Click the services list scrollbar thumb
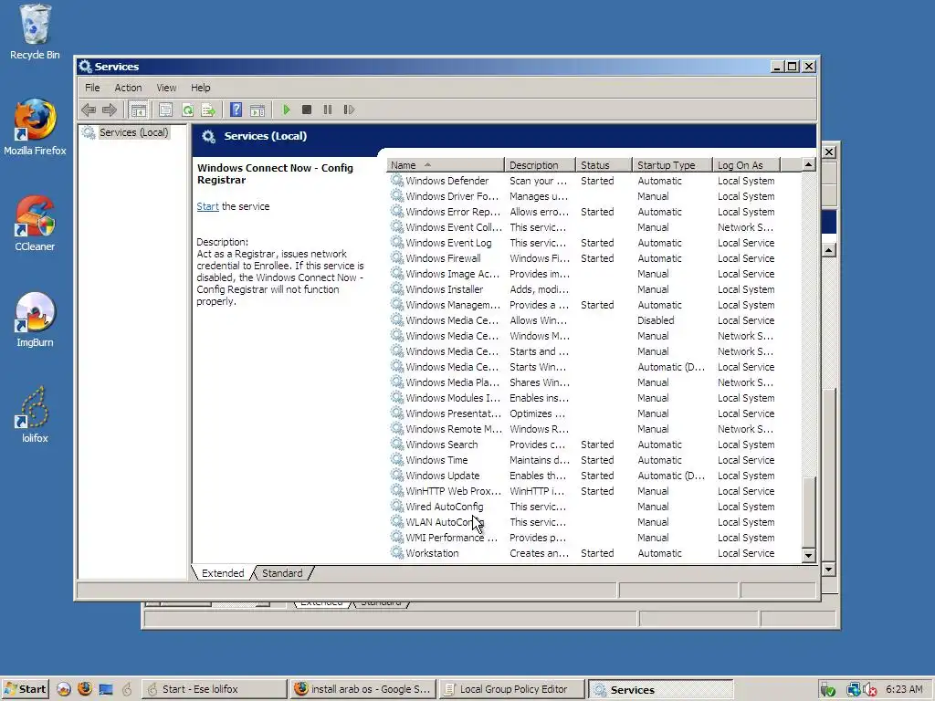This screenshot has height=701, width=935. click(809, 512)
